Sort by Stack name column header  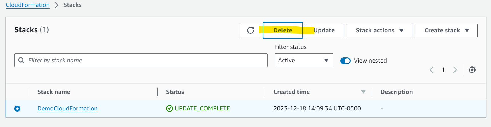pyautogui.click(x=54, y=92)
